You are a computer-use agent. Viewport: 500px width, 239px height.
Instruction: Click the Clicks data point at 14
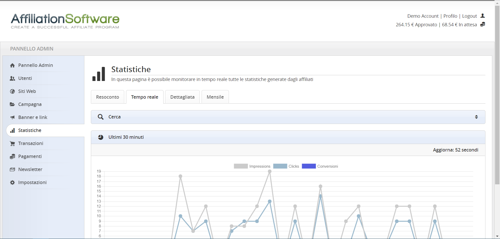pos(321,196)
